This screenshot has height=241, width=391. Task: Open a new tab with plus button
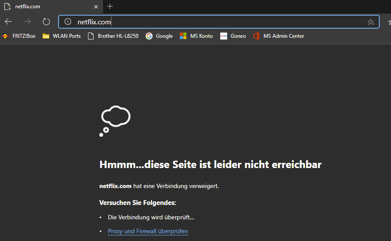[x=110, y=7]
